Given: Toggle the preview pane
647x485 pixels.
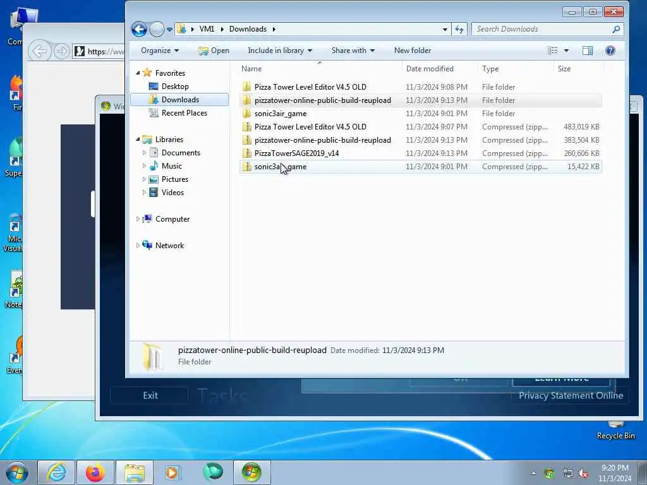Looking at the screenshot, I should coord(587,51).
